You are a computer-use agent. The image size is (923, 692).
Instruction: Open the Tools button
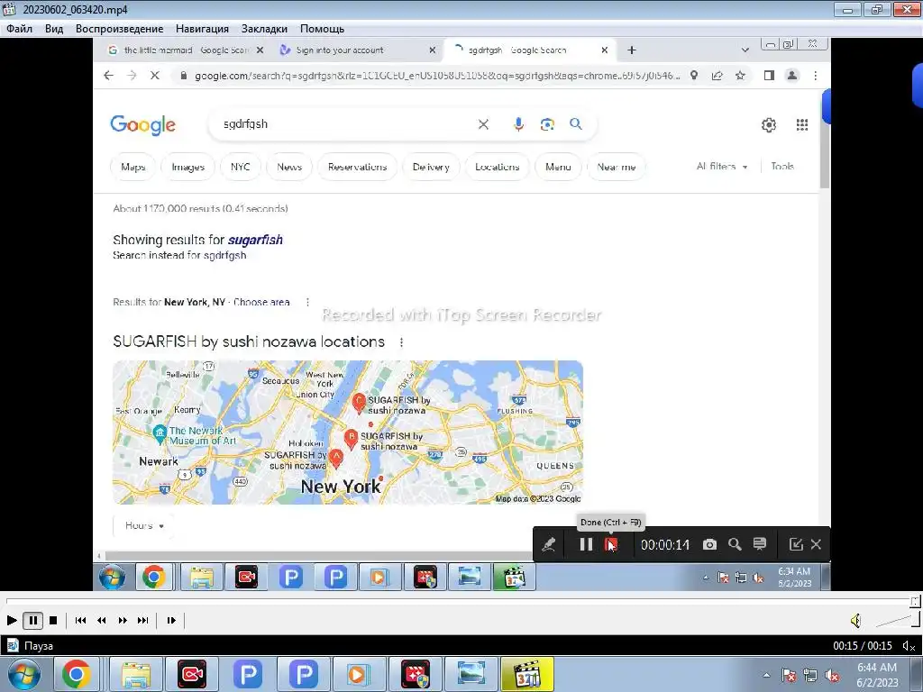point(782,167)
